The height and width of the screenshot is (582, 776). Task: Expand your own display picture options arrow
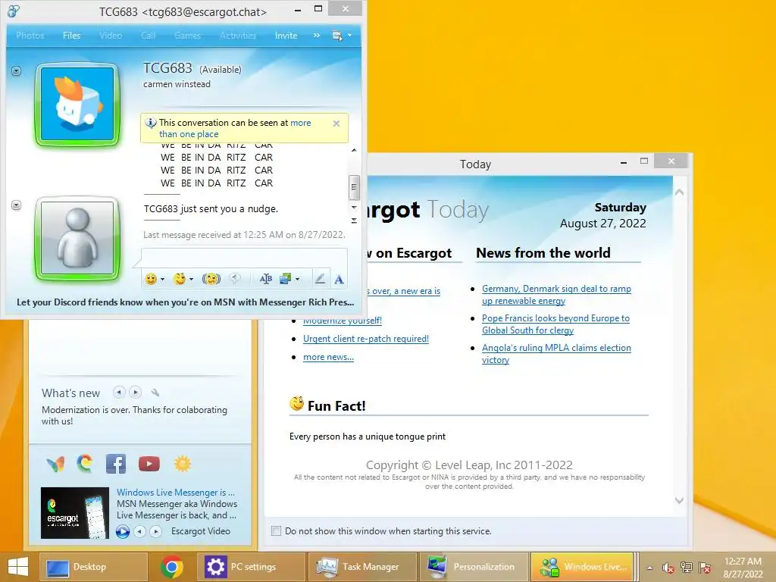click(17, 205)
